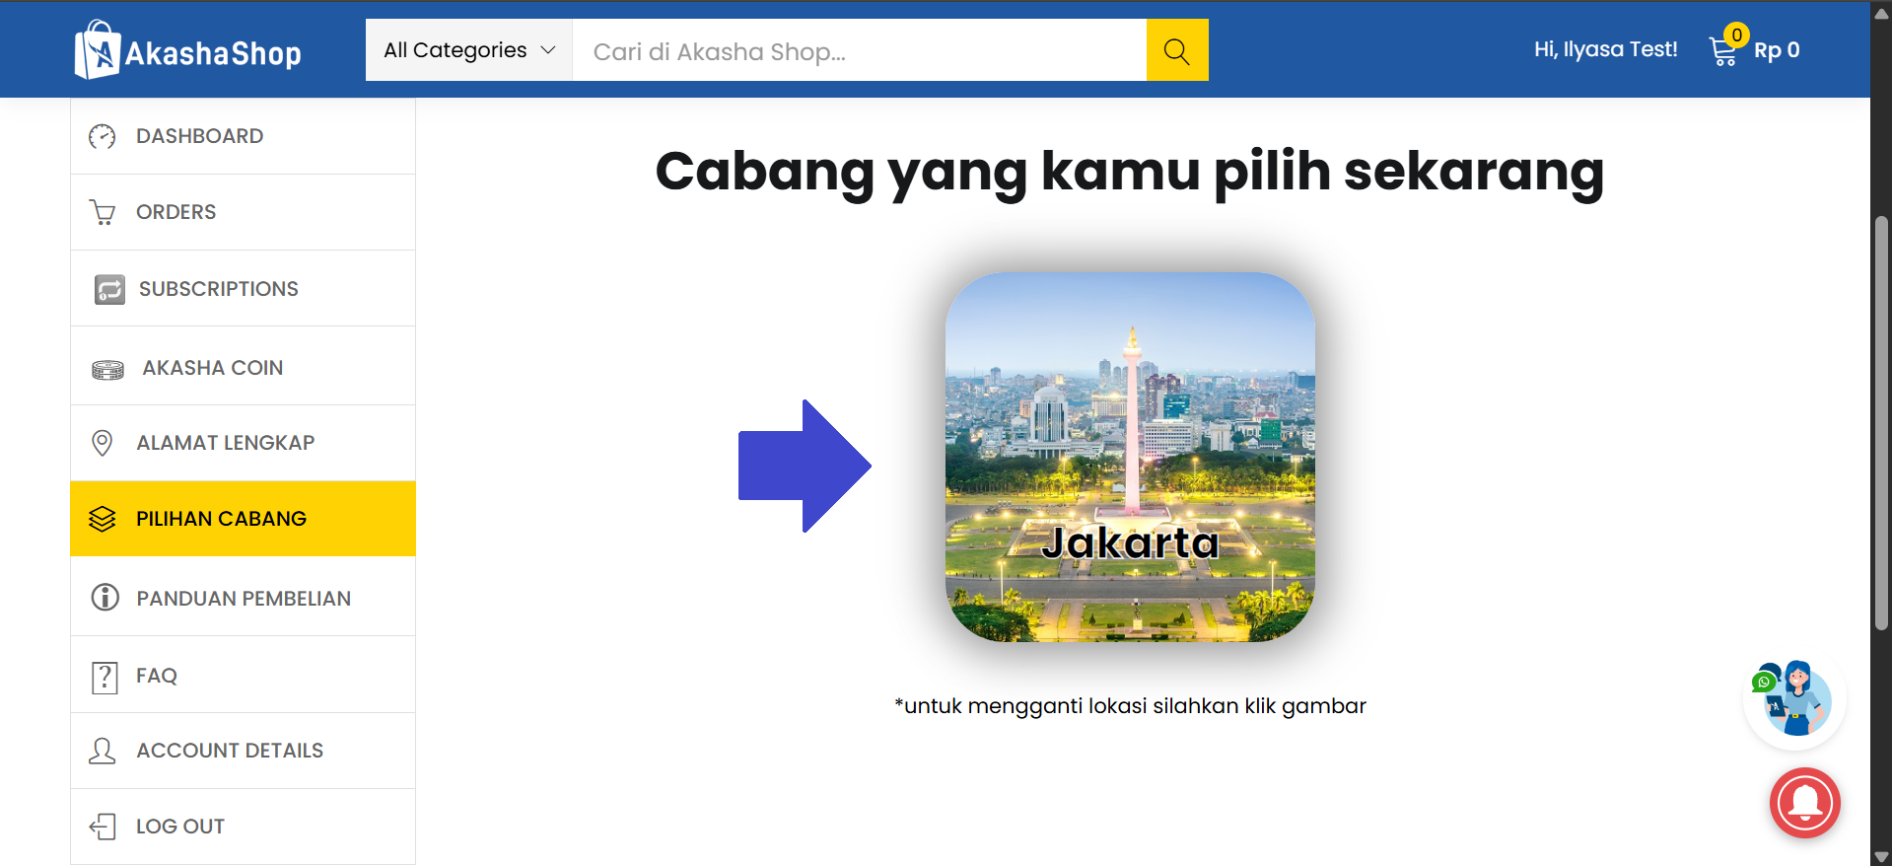Click the red notification bell icon
This screenshot has width=1892, height=866.
1804,802
